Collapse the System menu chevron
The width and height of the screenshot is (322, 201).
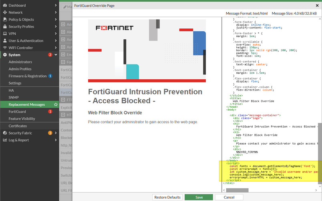[56, 55]
